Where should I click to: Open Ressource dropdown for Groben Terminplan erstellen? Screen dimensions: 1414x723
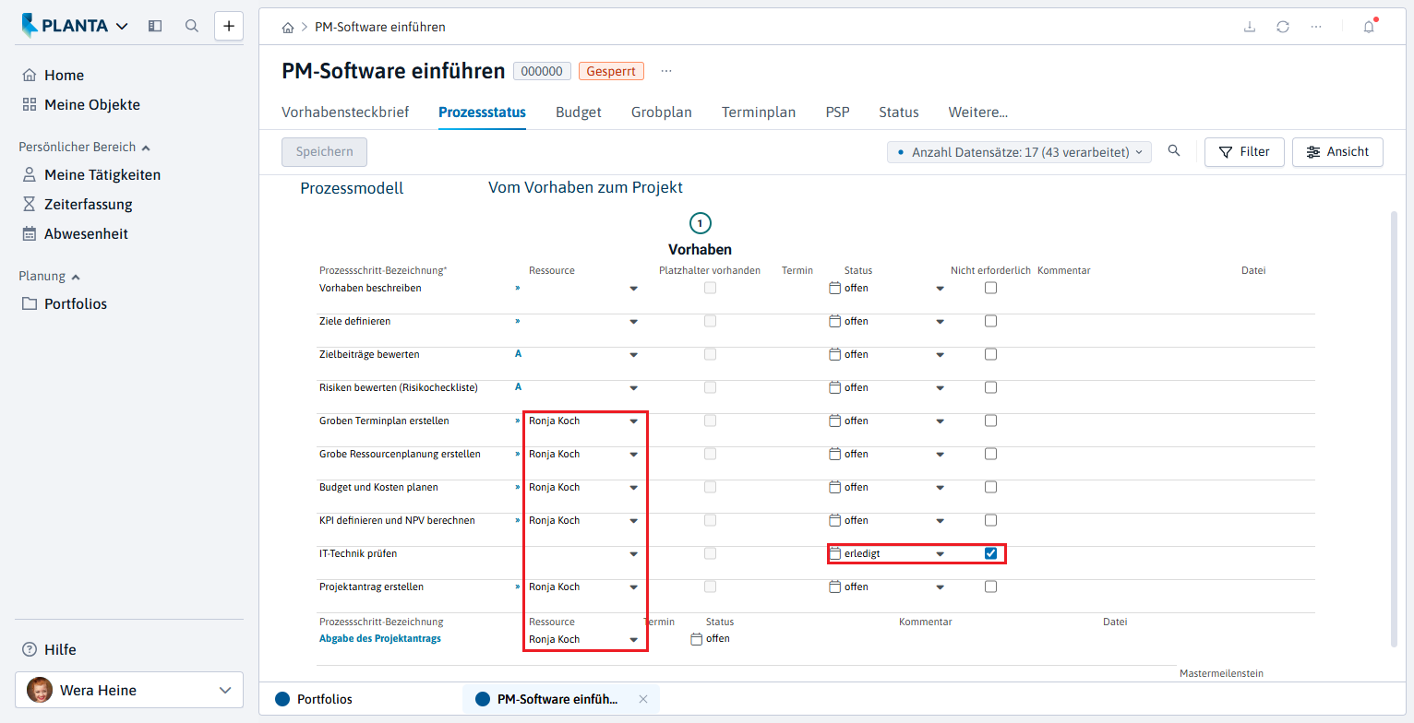(x=633, y=421)
